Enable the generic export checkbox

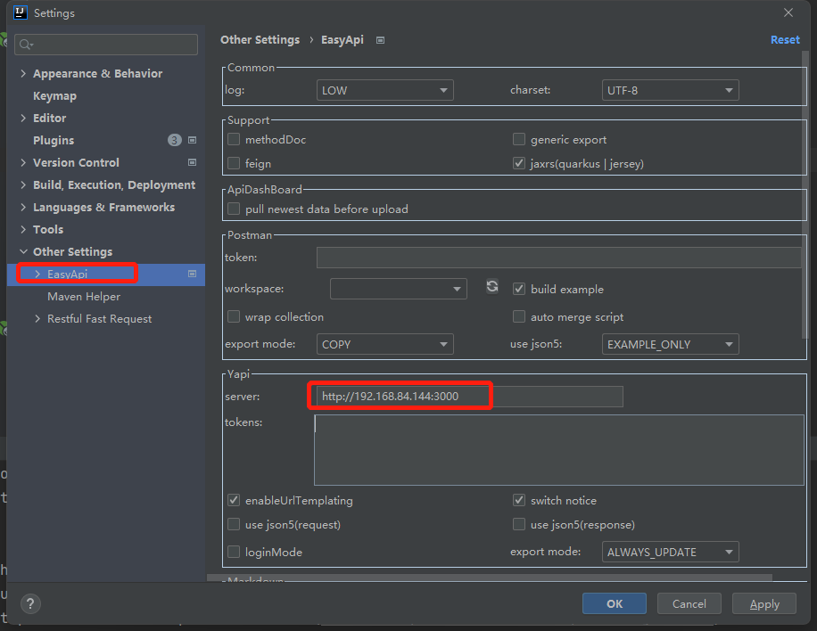click(519, 139)
